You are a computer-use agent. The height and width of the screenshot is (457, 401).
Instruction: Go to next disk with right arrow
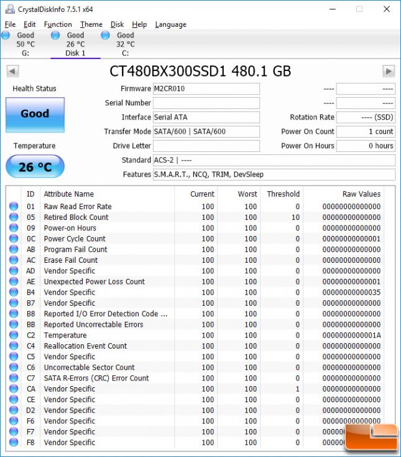click(389, 71)
